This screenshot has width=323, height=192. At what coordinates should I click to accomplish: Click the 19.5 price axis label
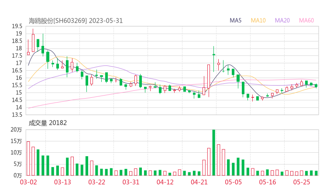[x=17, y=26]
